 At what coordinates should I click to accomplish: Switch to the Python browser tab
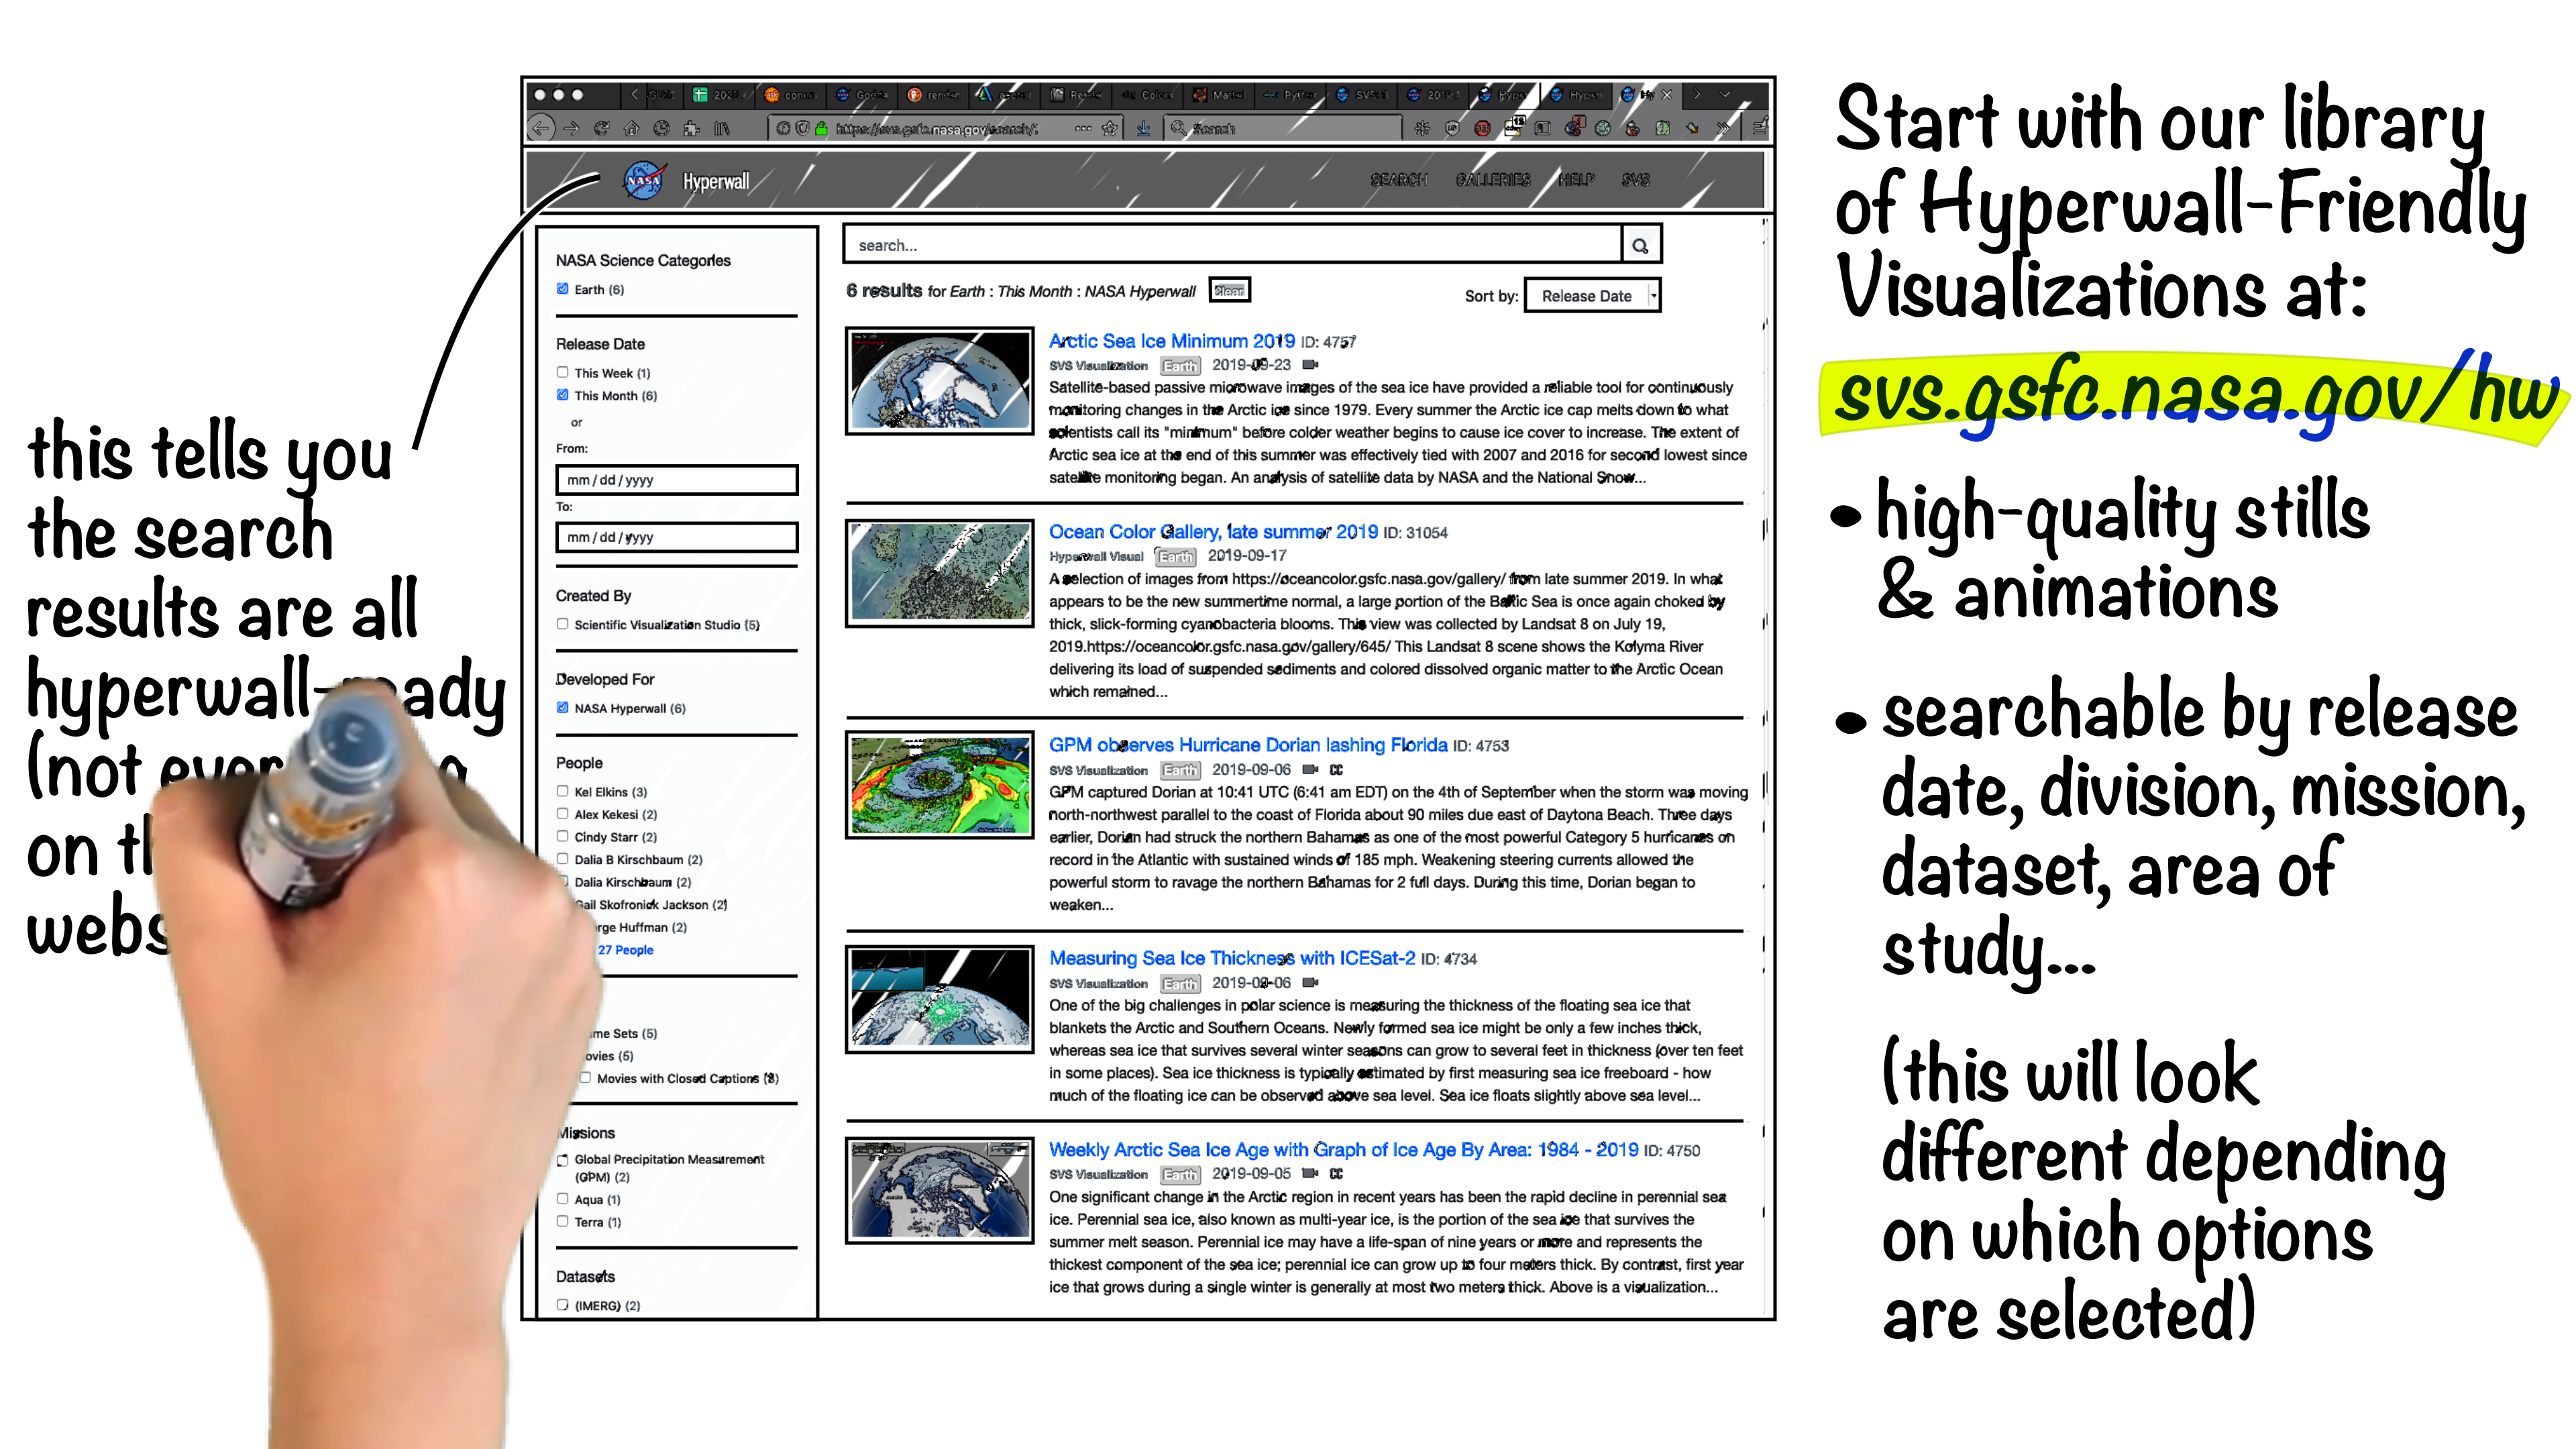click(x=1290, y=95)
